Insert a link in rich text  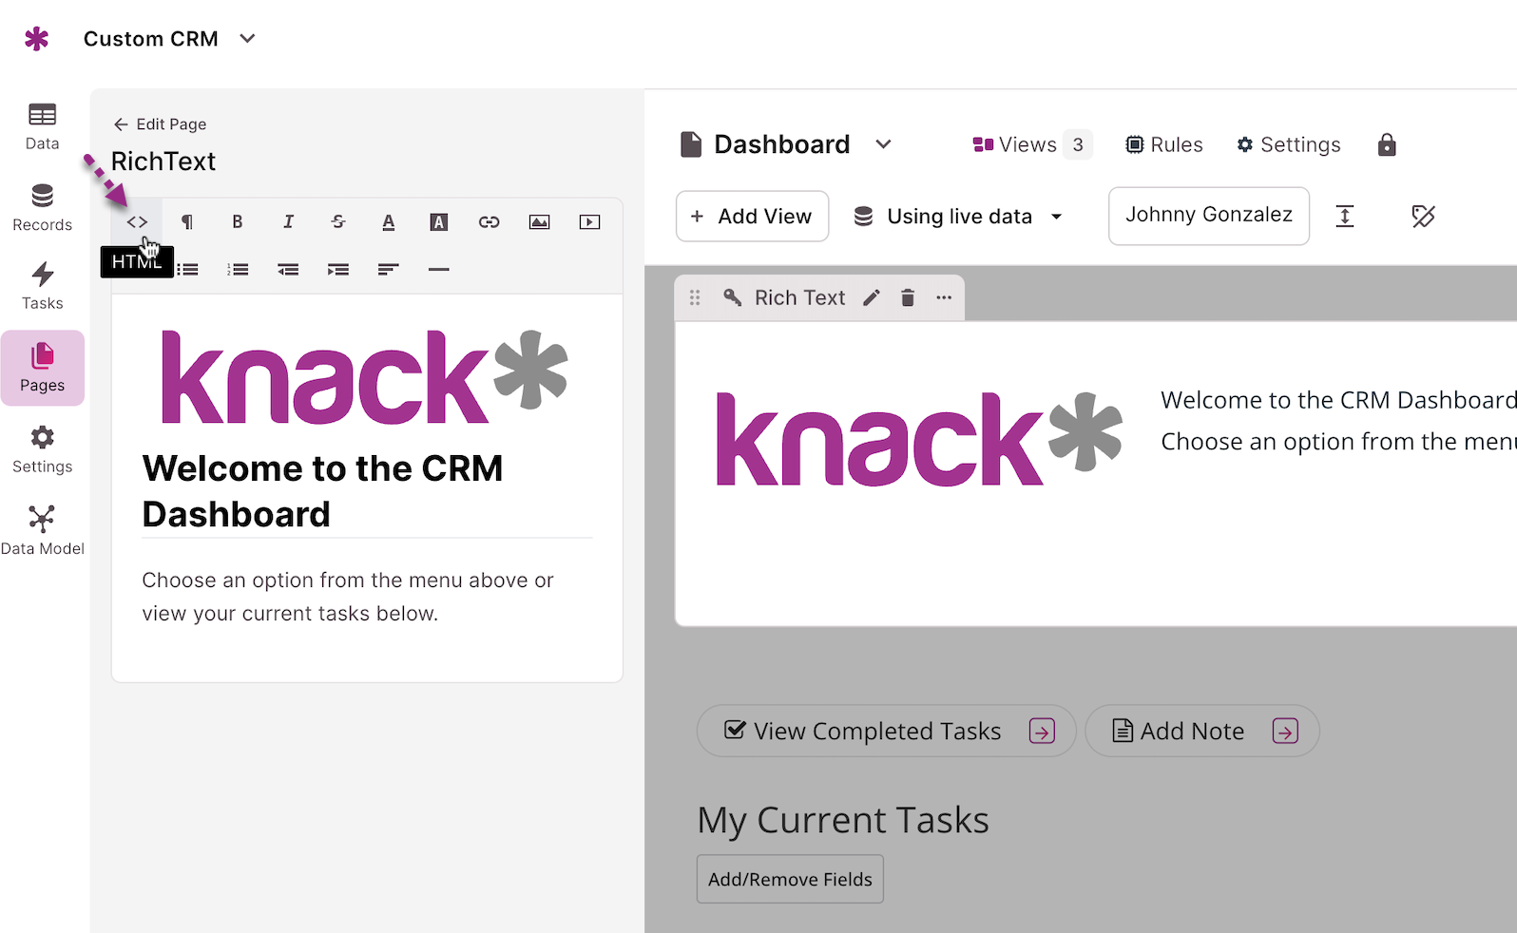click(489, 222)
